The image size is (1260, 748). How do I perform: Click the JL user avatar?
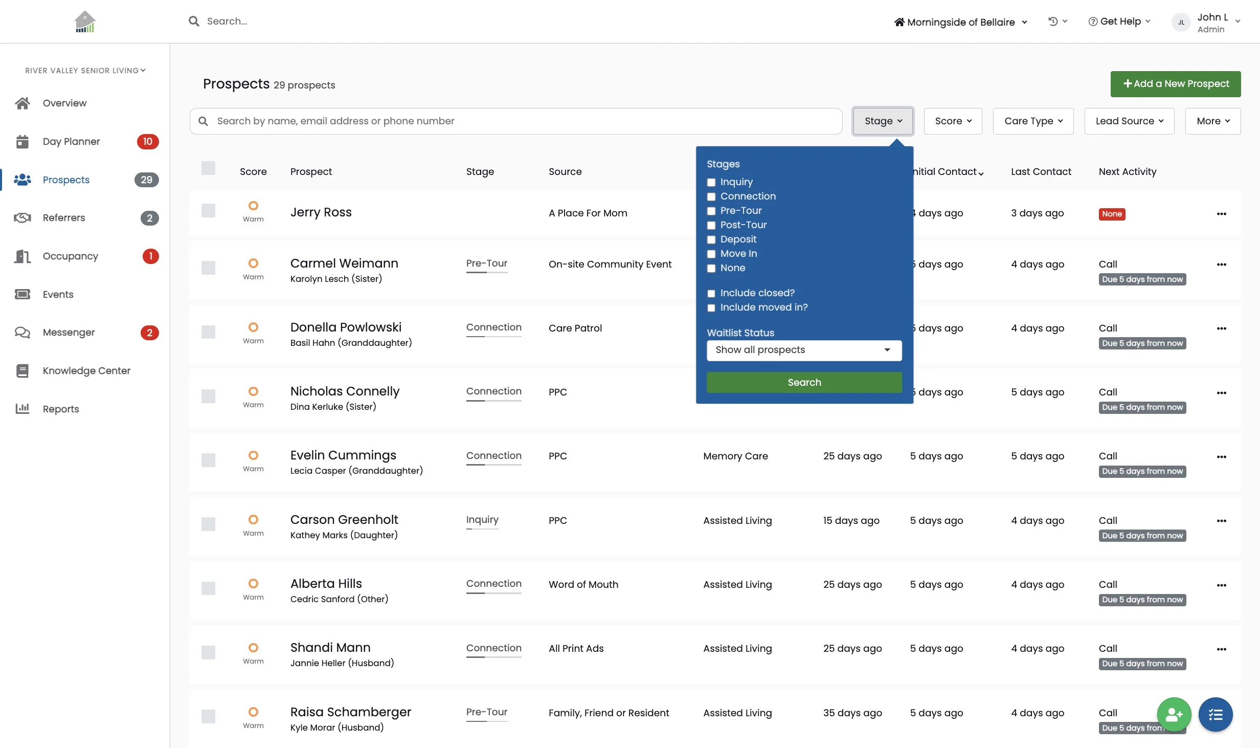coord(1181,23)
